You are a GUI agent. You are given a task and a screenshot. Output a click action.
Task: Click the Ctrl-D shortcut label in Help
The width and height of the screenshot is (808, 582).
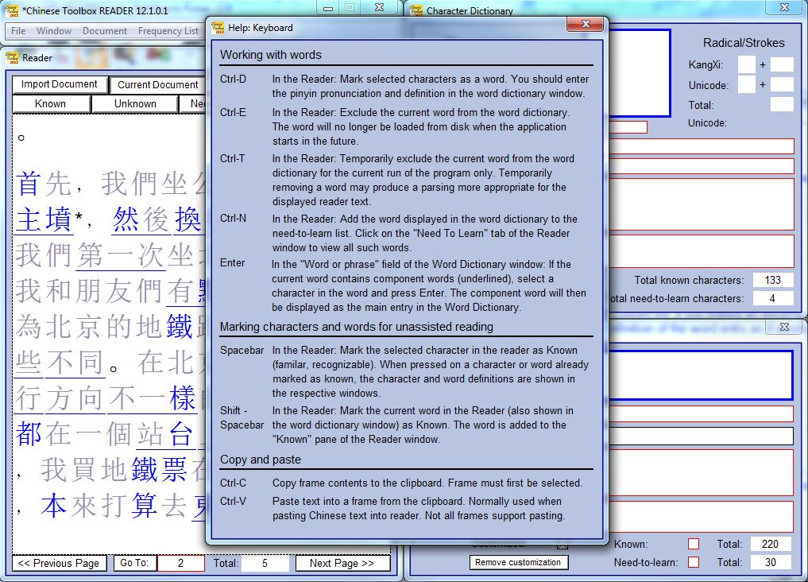point(233,79)
